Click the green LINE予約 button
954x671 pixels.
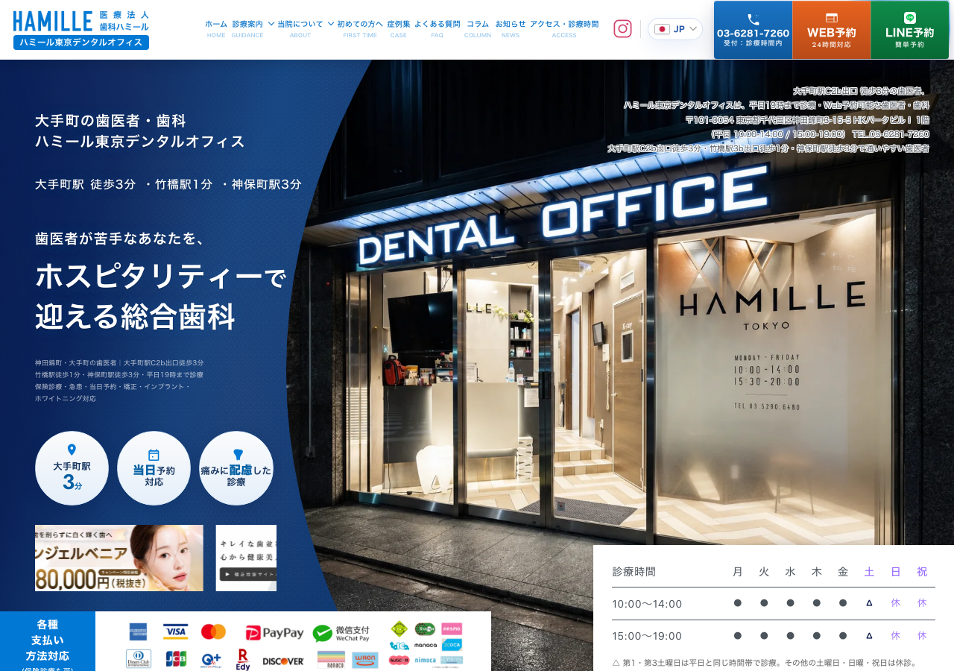coord(910,30)
